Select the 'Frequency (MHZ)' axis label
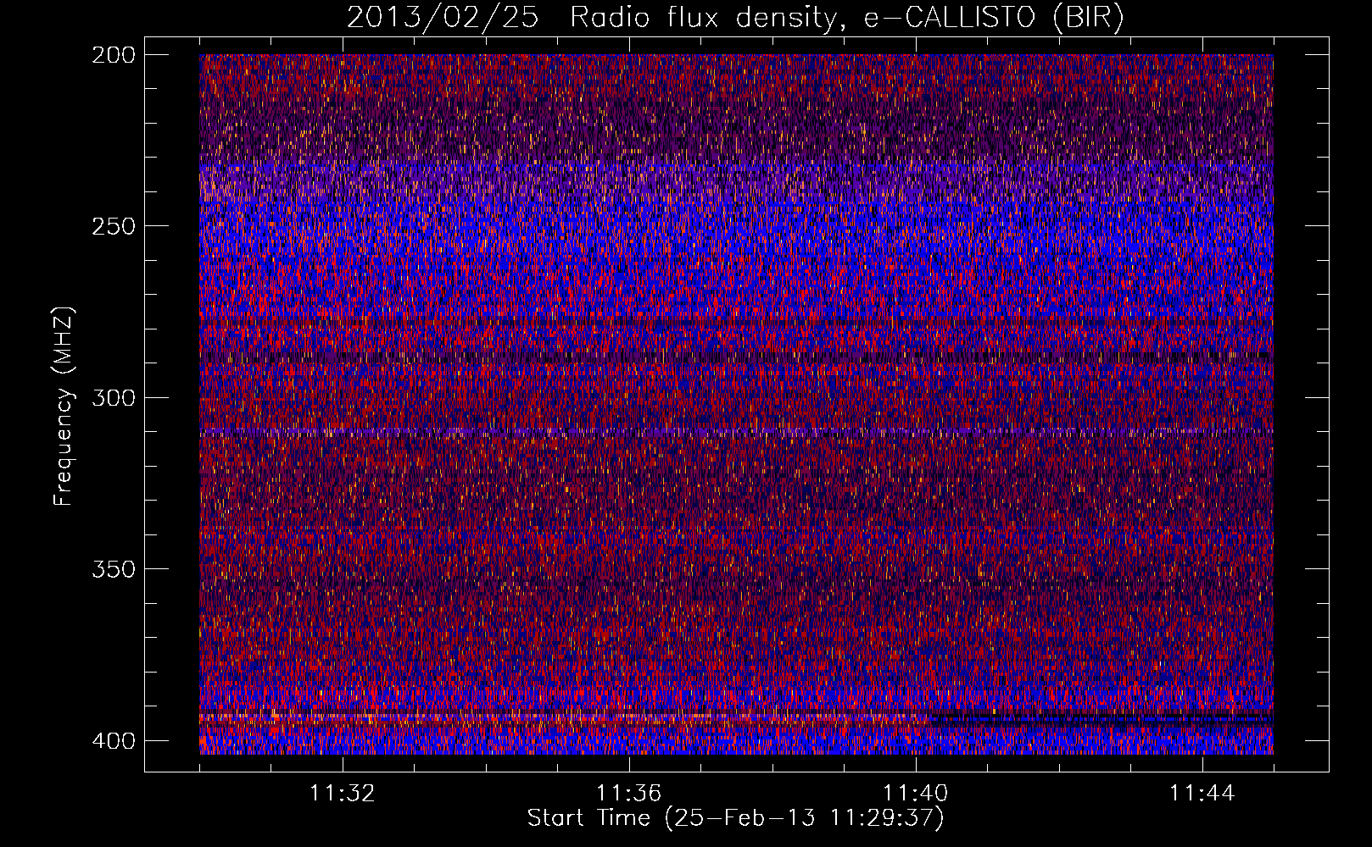 tap(64, 406)
